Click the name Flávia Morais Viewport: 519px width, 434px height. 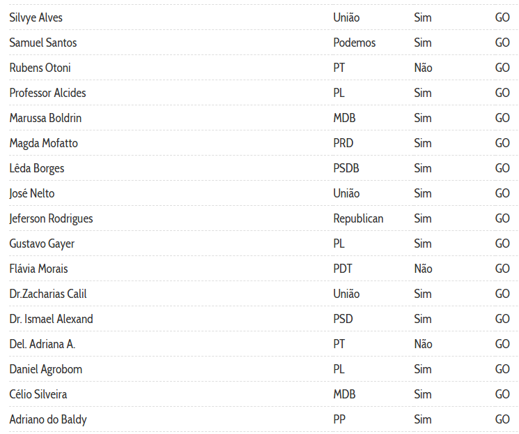click(x=38, y=269)
